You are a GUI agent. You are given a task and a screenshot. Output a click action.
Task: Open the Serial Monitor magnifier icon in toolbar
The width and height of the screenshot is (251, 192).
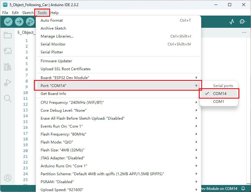(242, 22)
